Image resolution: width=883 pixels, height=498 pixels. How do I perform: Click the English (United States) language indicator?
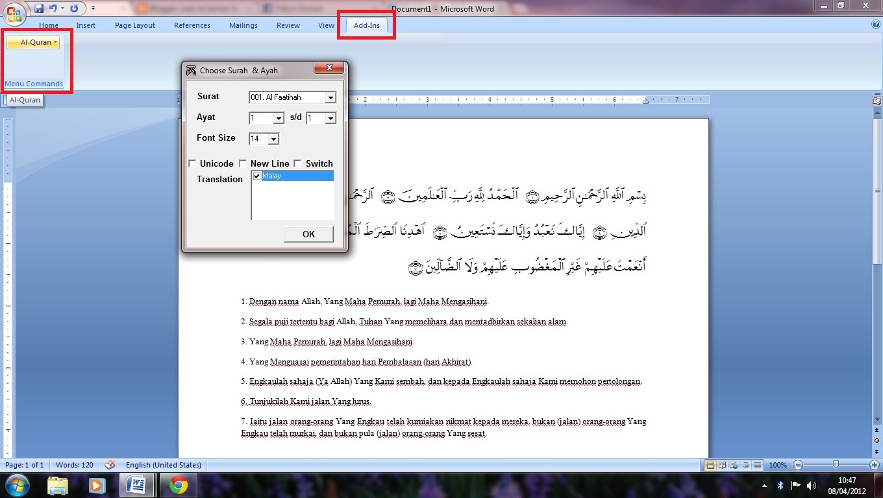coord(164,465)
